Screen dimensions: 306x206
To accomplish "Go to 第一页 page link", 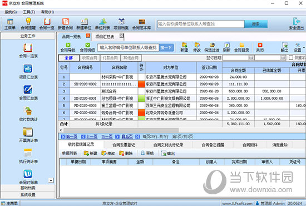I will (70, 136).
